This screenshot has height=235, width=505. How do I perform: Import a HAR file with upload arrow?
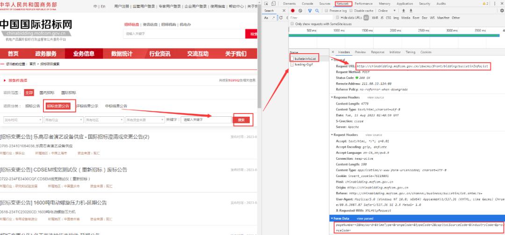[x=404, y=11]
